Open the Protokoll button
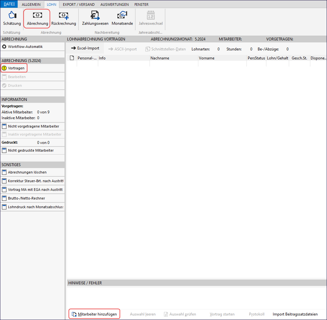This screenshot has height=320, width=327. point(256,314)
